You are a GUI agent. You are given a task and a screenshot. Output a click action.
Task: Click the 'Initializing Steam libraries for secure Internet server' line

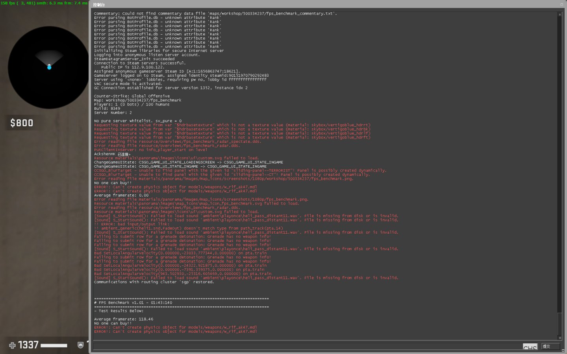(159, 51)
